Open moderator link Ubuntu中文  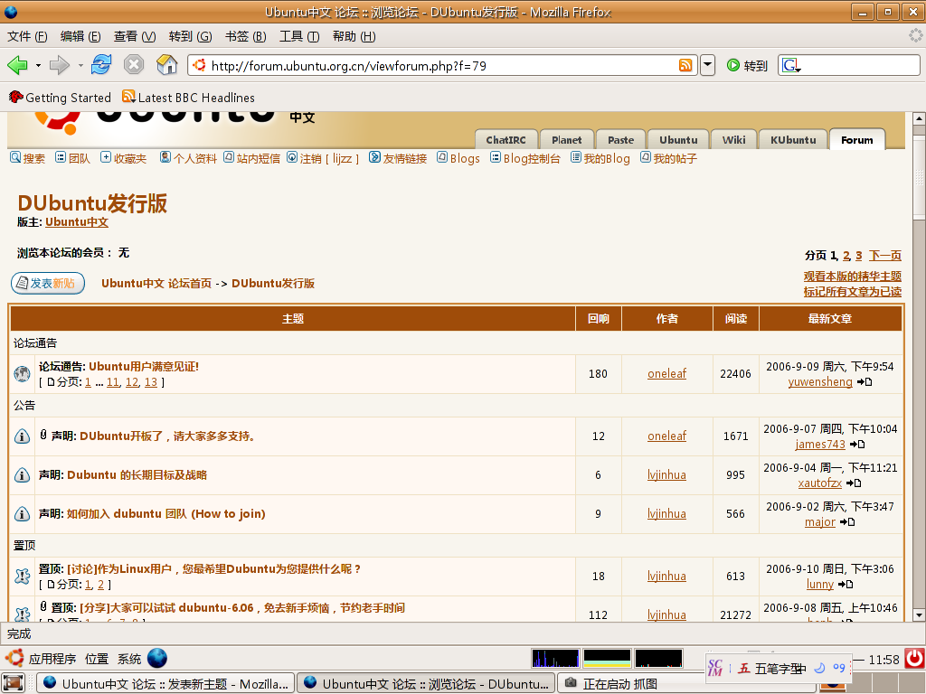click(x=77, y=222)
